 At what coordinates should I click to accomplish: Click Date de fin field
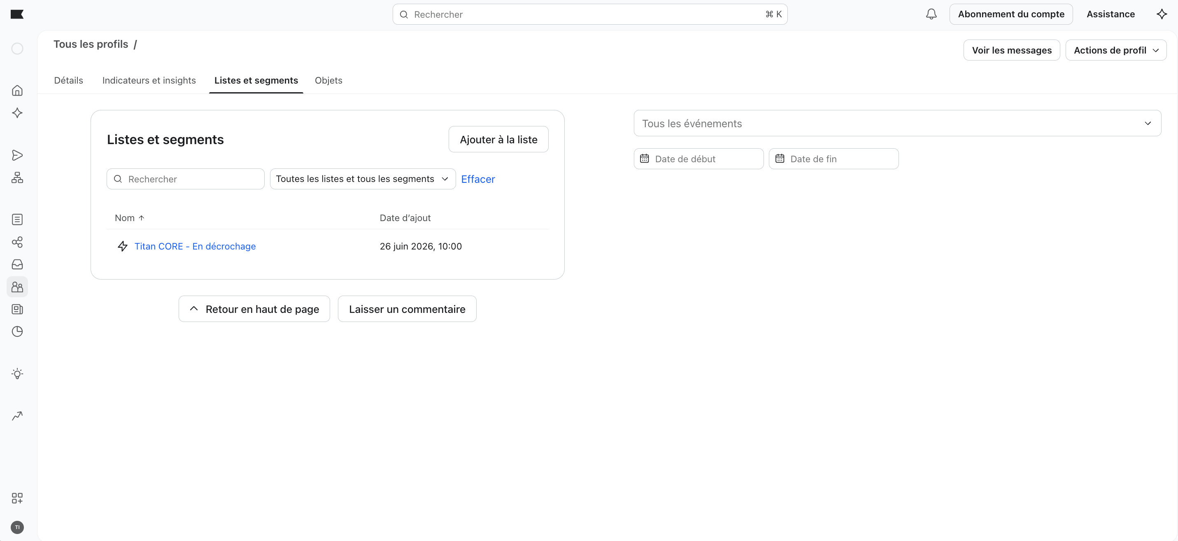833,159
